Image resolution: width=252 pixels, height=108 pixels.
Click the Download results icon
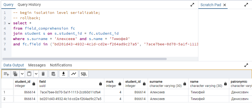[x=64, y=74]
